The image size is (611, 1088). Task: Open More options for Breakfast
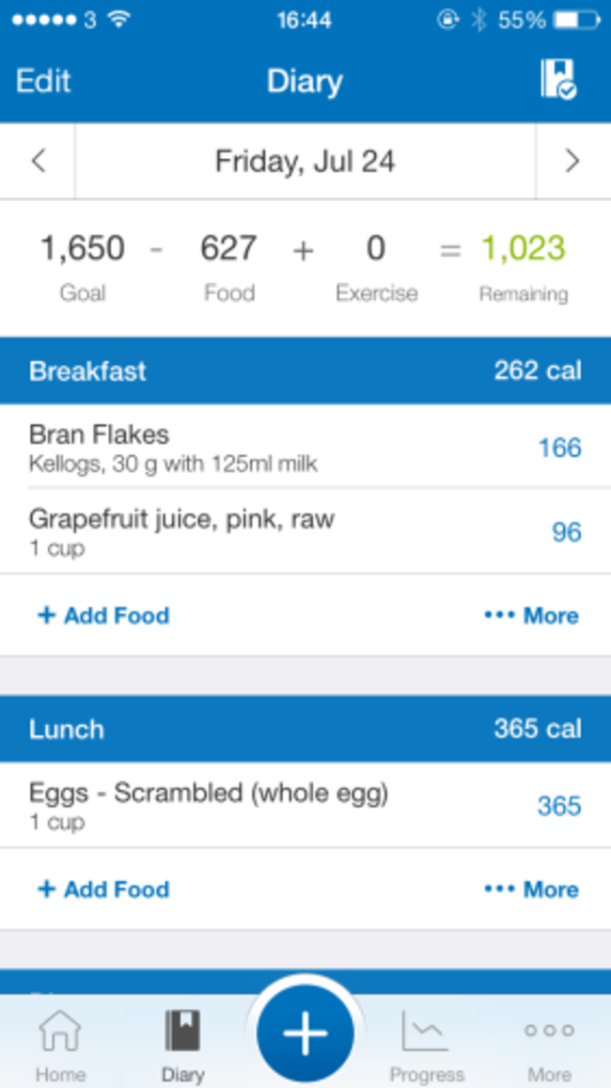[531, 616]
